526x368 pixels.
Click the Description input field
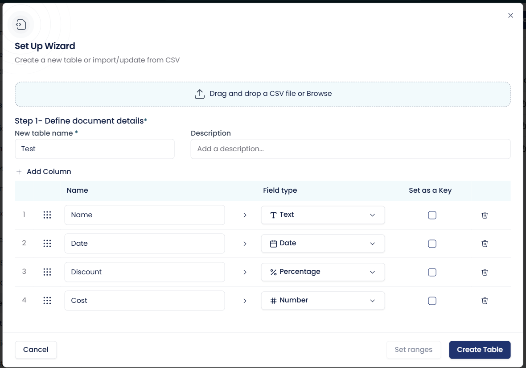350,149
